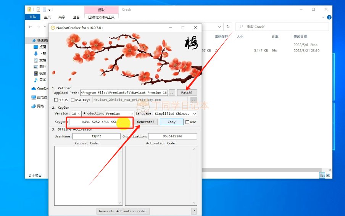Sort by the 修改日期 column header

point(300,37)
